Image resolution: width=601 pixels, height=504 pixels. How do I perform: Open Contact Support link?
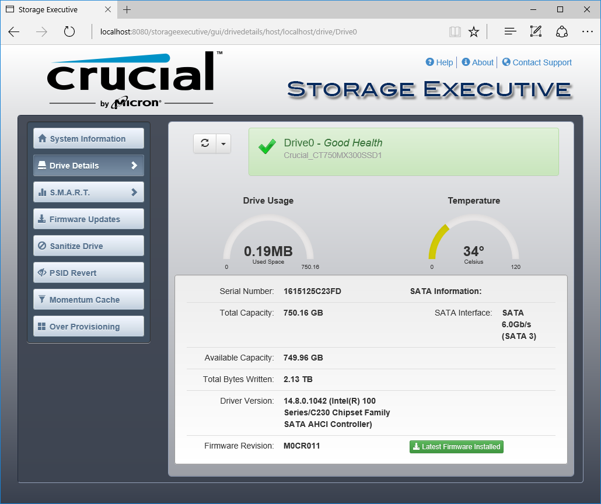click(537, 62)
